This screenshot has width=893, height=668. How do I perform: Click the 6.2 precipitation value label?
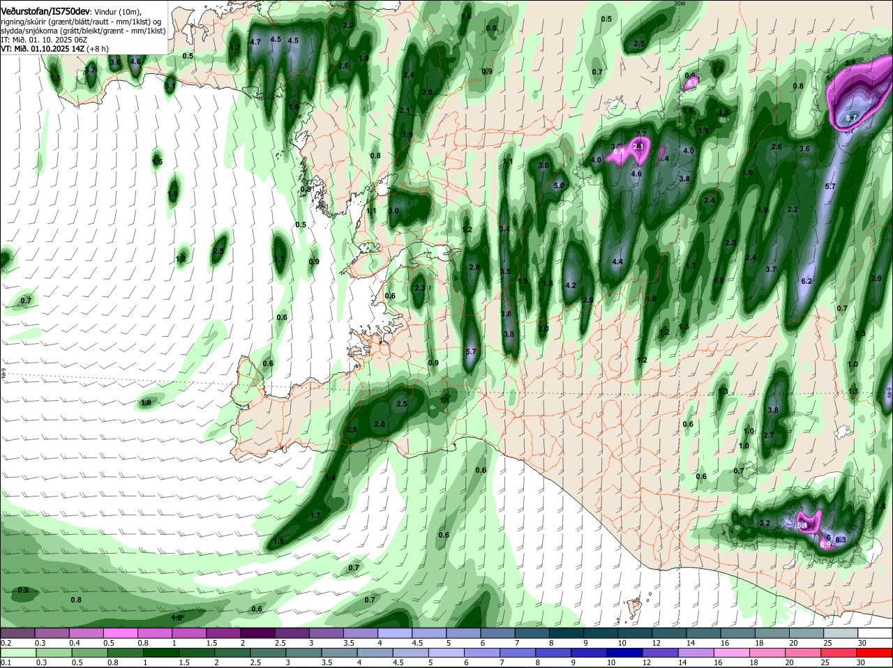coord(806,281)
